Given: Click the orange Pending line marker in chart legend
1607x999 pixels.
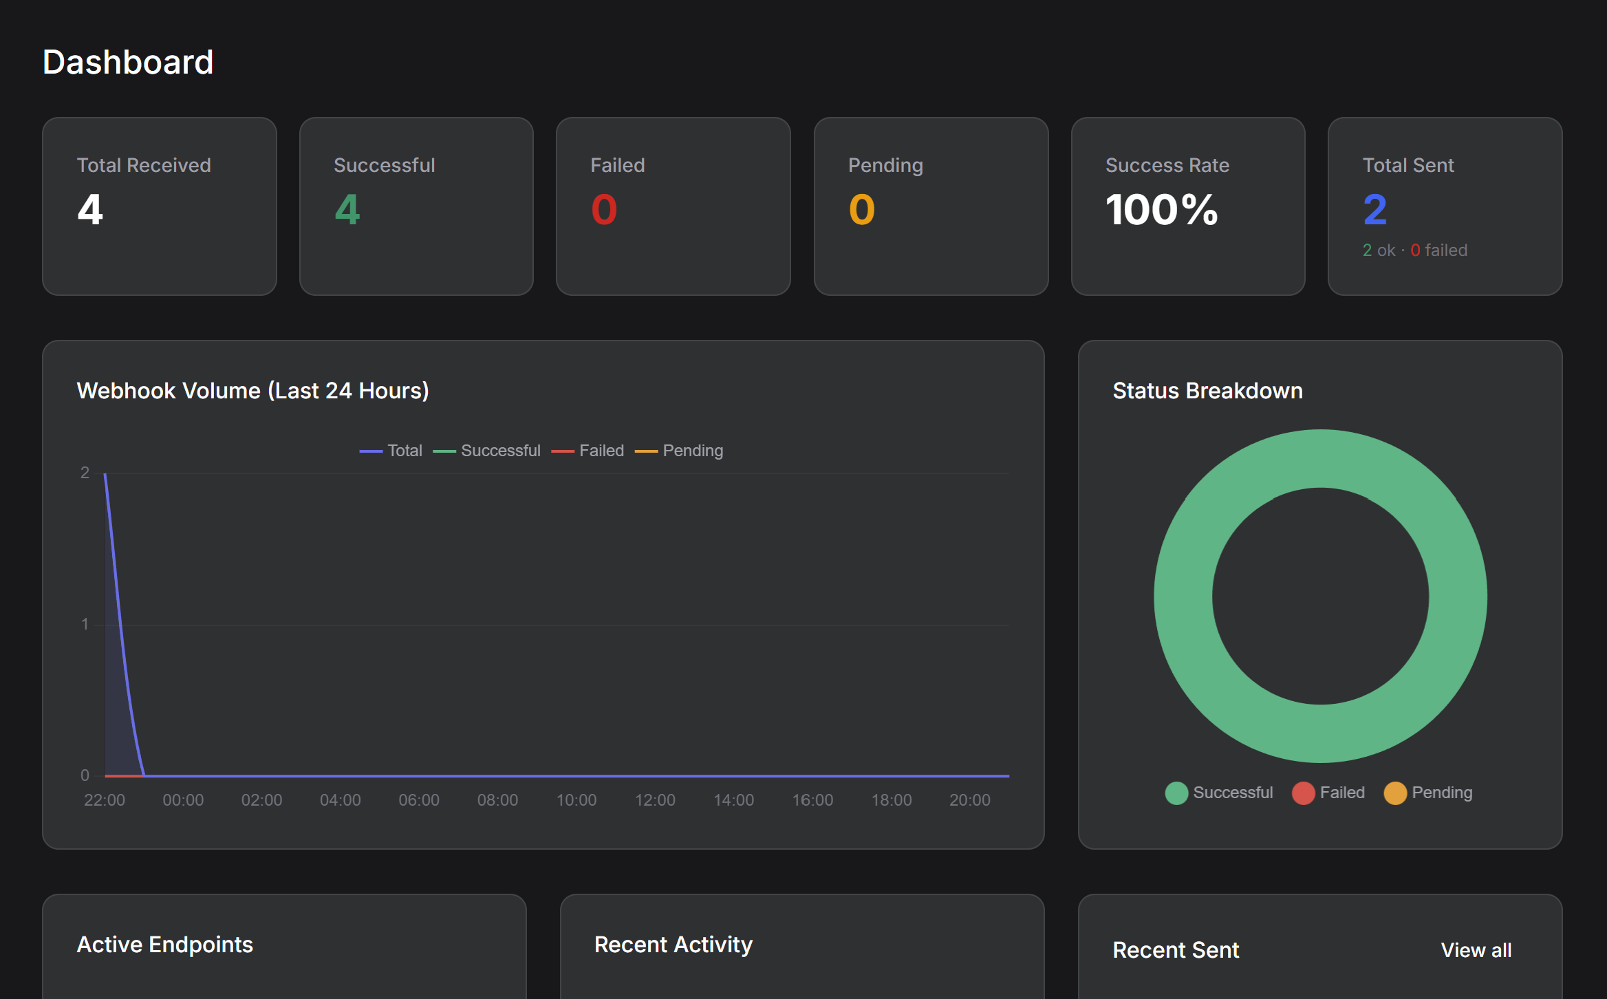Looking at the screenshot, I should coord(647,450).
